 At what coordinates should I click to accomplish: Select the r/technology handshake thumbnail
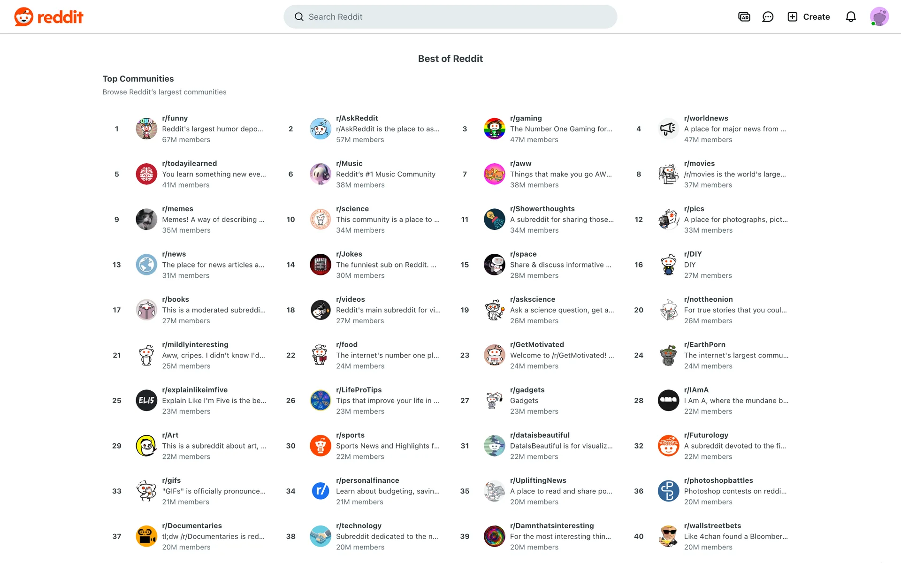click(321, 536)
